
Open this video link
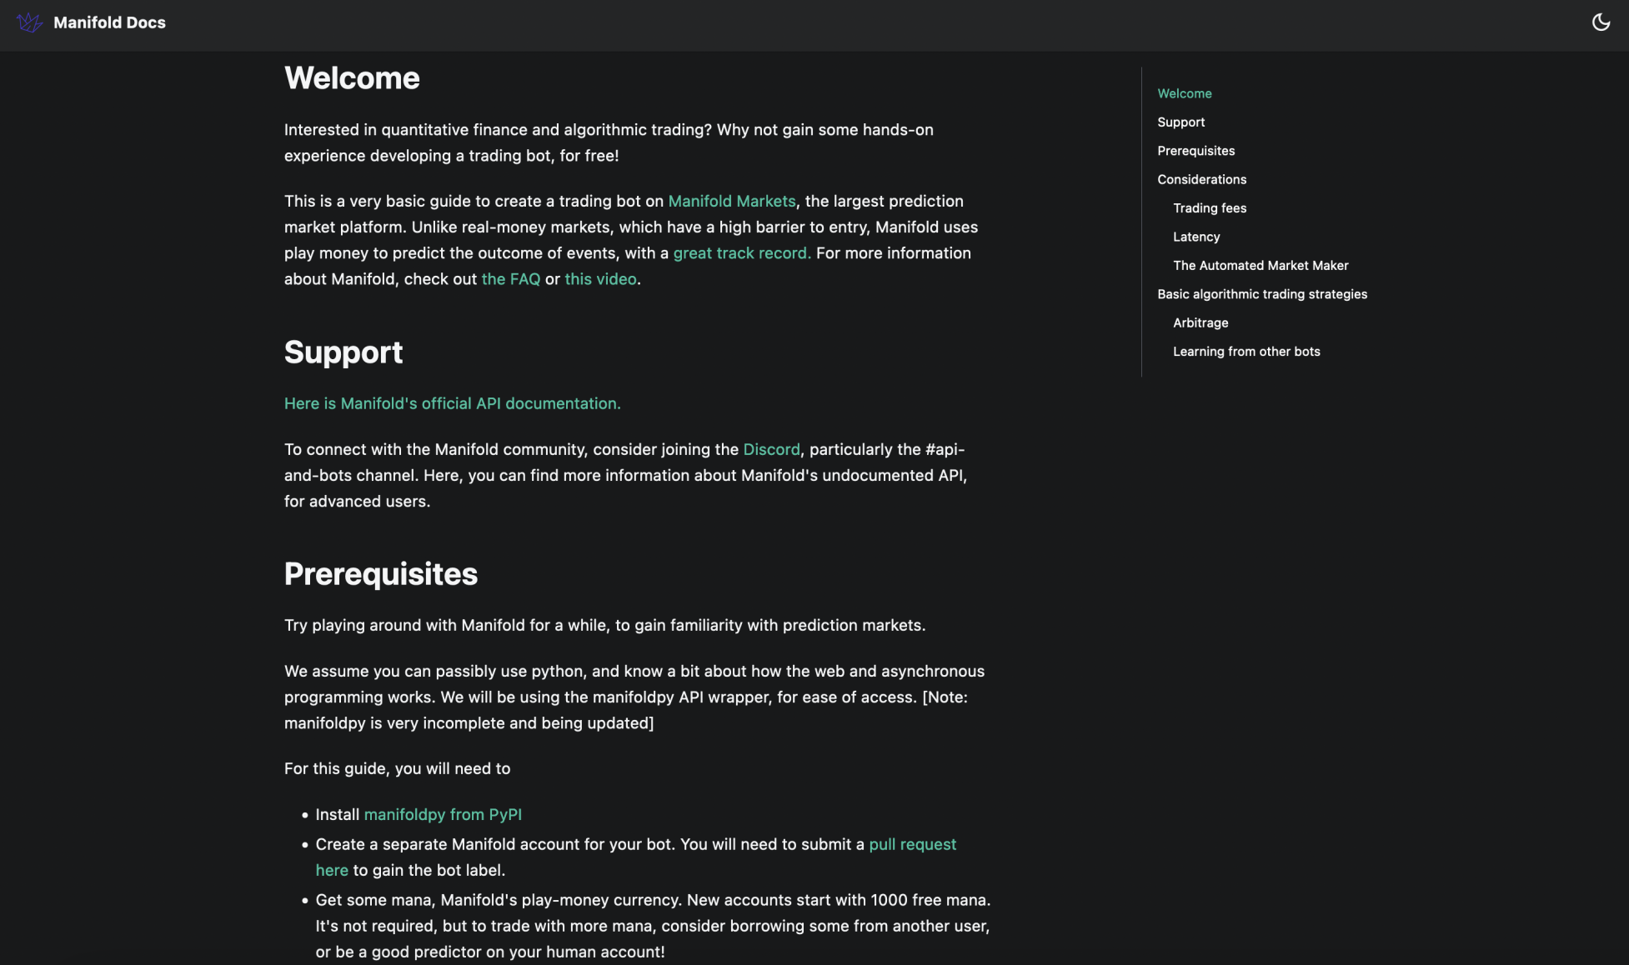600,278
